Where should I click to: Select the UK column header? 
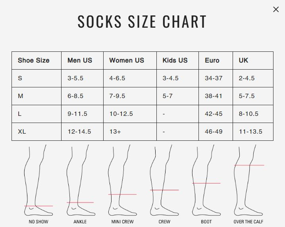pos(243,61)
